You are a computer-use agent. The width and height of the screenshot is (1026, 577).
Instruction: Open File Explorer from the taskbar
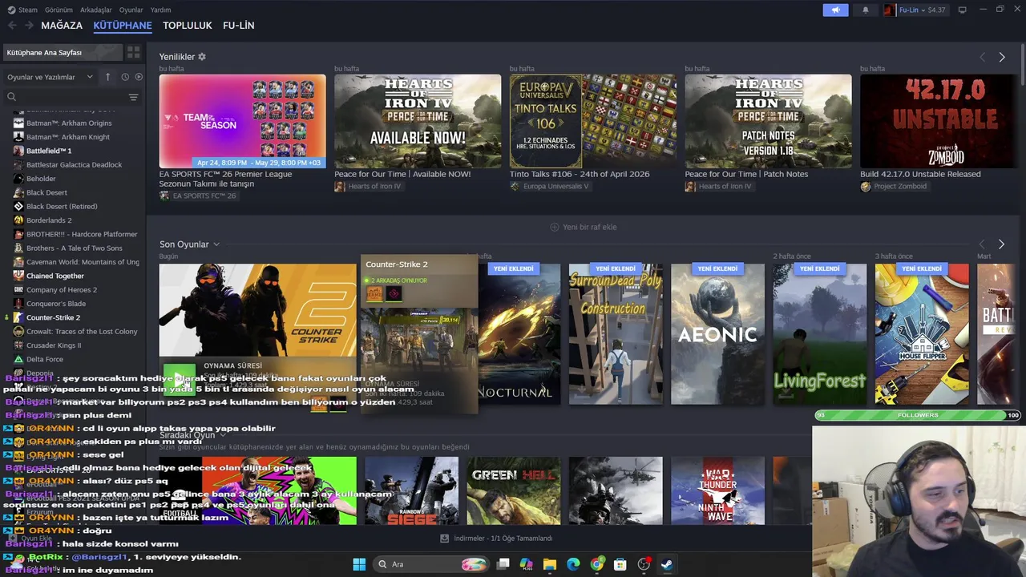tap(550, 564)
